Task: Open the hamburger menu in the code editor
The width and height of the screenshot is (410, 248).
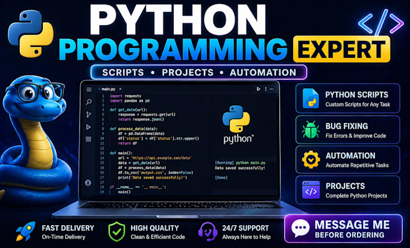Action: point(89,90)
